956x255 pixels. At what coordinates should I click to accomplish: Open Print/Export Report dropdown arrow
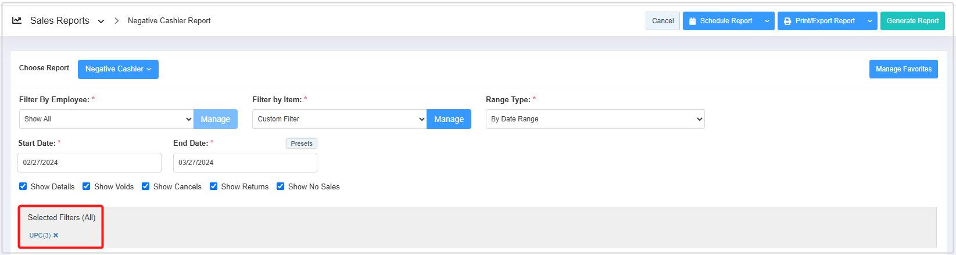click(x=869, y=21)
